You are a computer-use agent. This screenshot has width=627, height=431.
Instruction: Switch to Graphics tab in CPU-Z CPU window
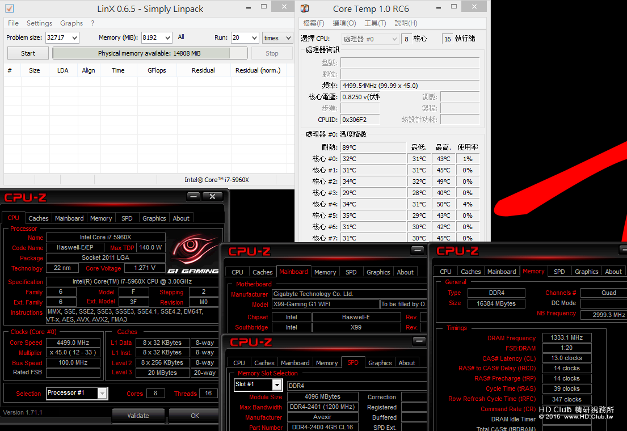pyautogui.click(x=154, y=218)
